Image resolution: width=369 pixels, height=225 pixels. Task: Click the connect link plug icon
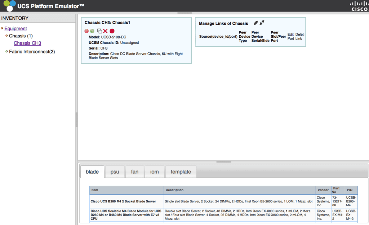pyautogui.click(x=256, y=23)
